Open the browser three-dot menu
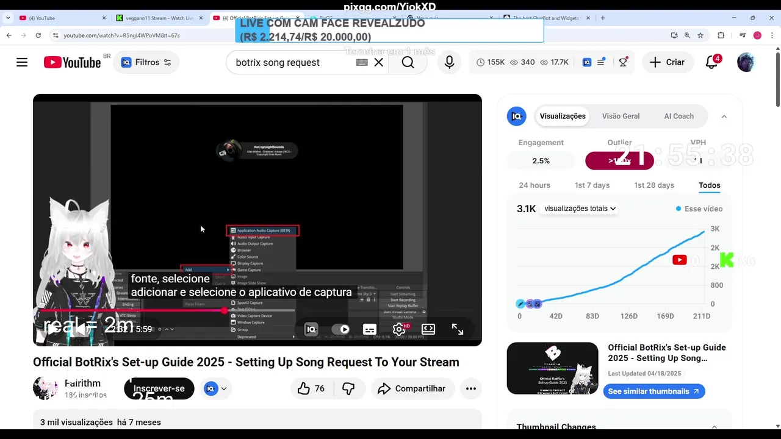Viewport: 781px width, 439px height. coord(772,35)
